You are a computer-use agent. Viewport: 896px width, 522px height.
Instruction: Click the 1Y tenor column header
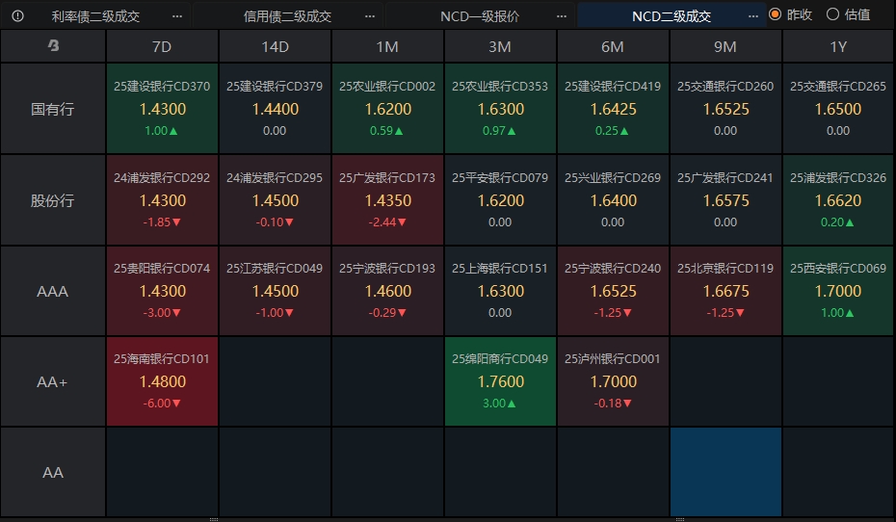838,46
